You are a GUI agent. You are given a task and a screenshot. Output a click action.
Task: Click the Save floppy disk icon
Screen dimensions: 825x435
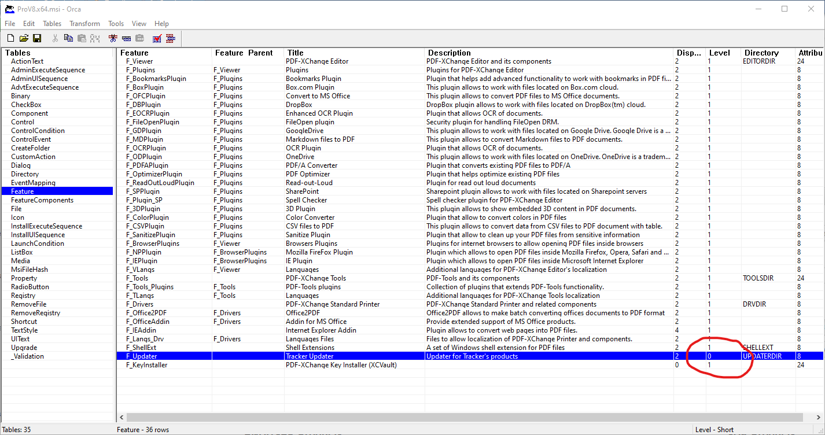[x=37, y=38]
